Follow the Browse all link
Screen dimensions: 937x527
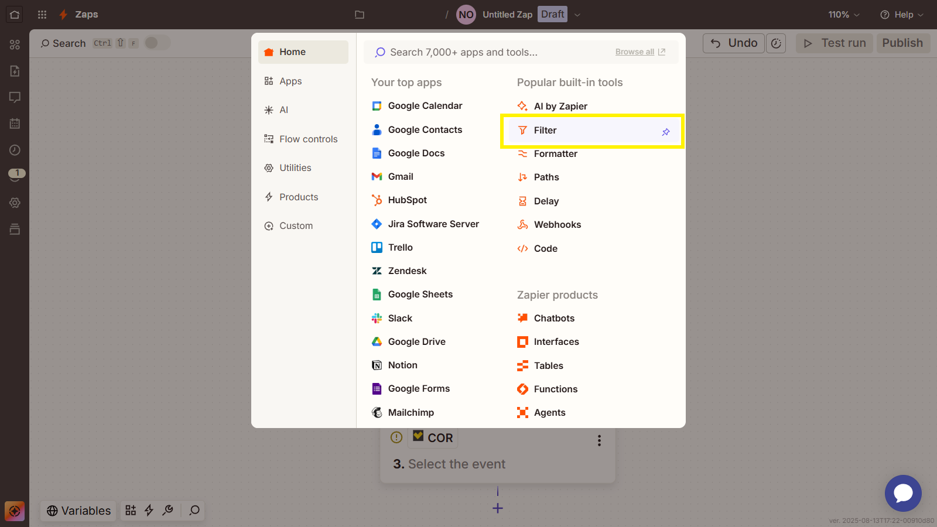(640, 52)
